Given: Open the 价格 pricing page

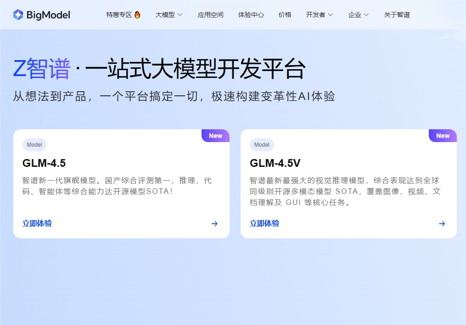Looking at the screenshot, I should point(285,15).
